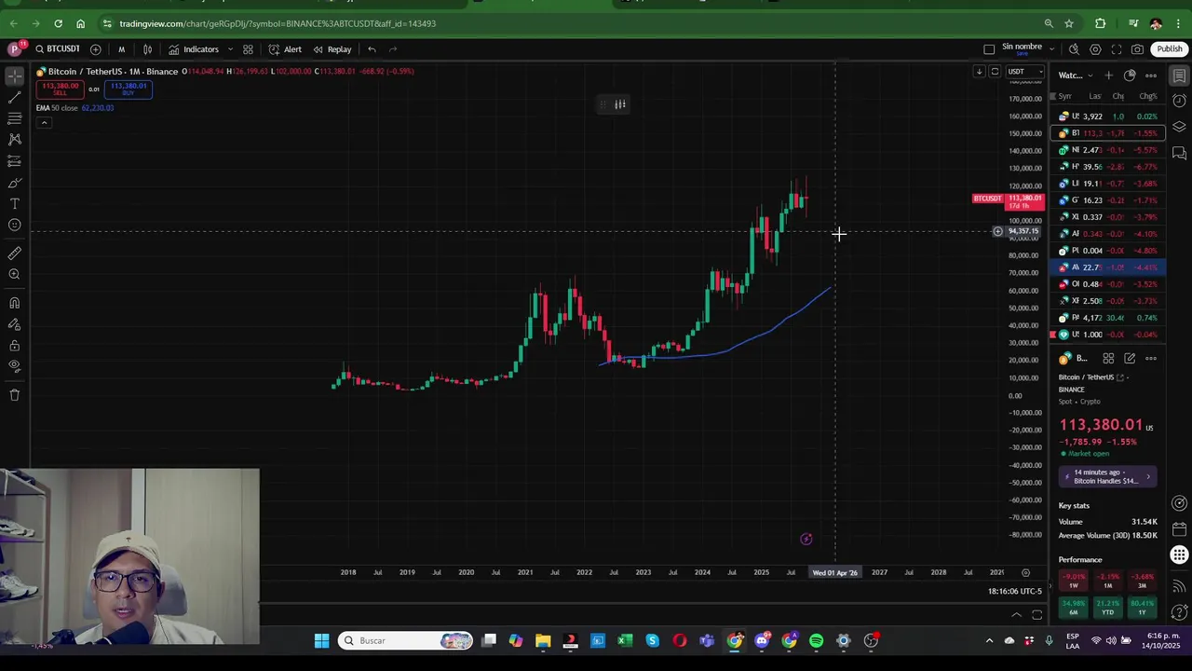
Task: Add a compare symbol with plus circle
Action: pos(96,49)
